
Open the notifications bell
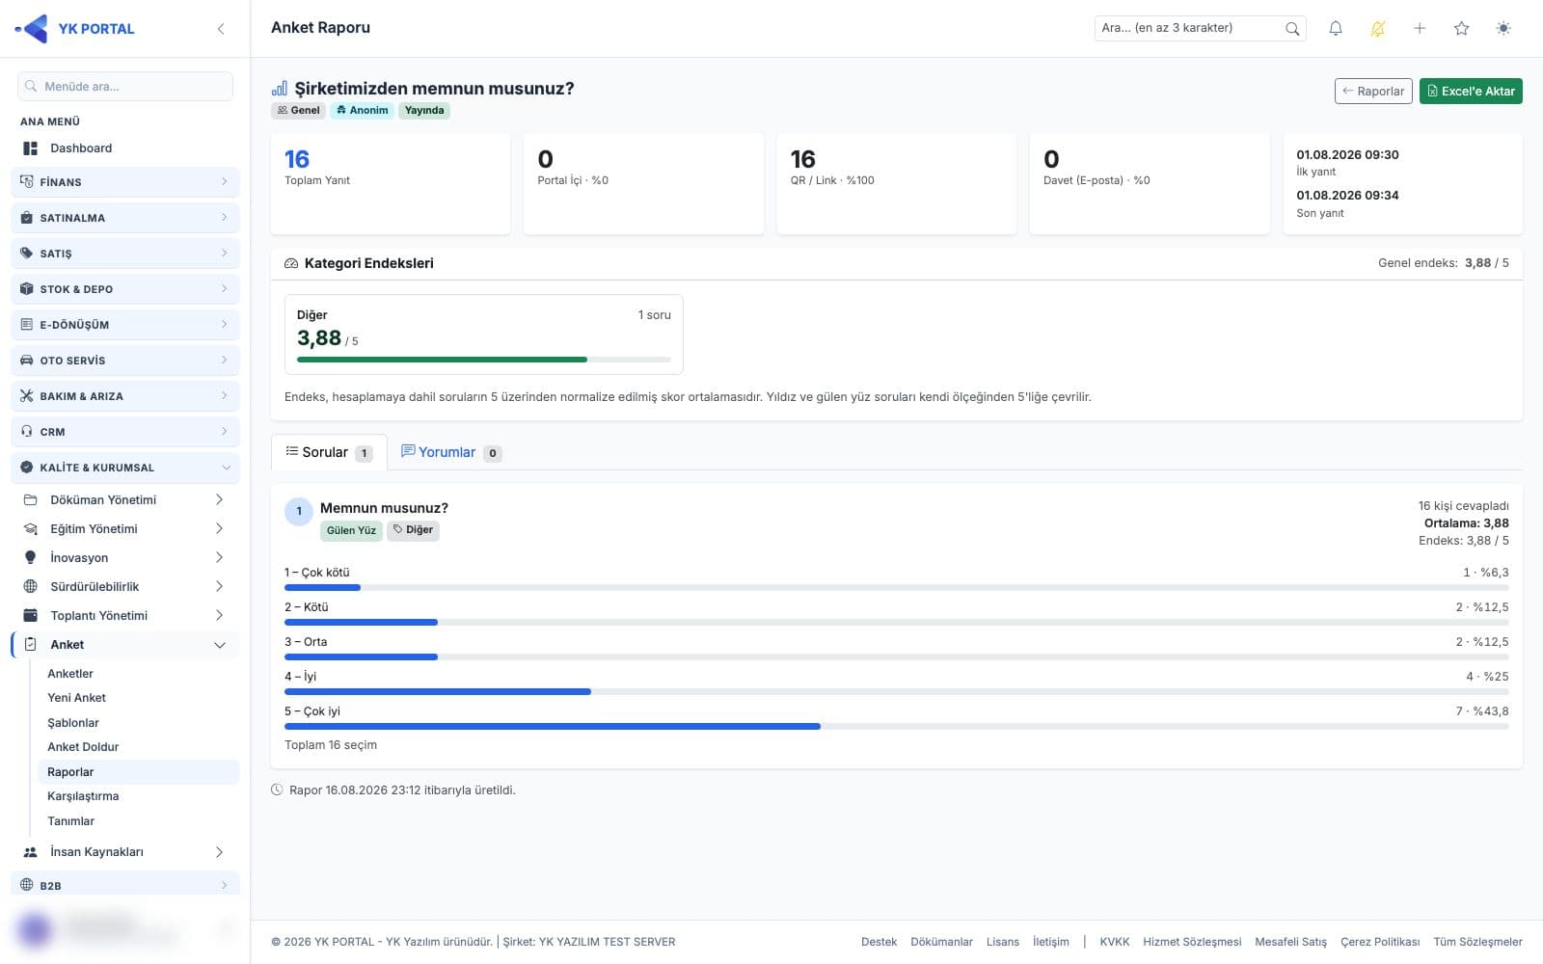click(1336, 29)
